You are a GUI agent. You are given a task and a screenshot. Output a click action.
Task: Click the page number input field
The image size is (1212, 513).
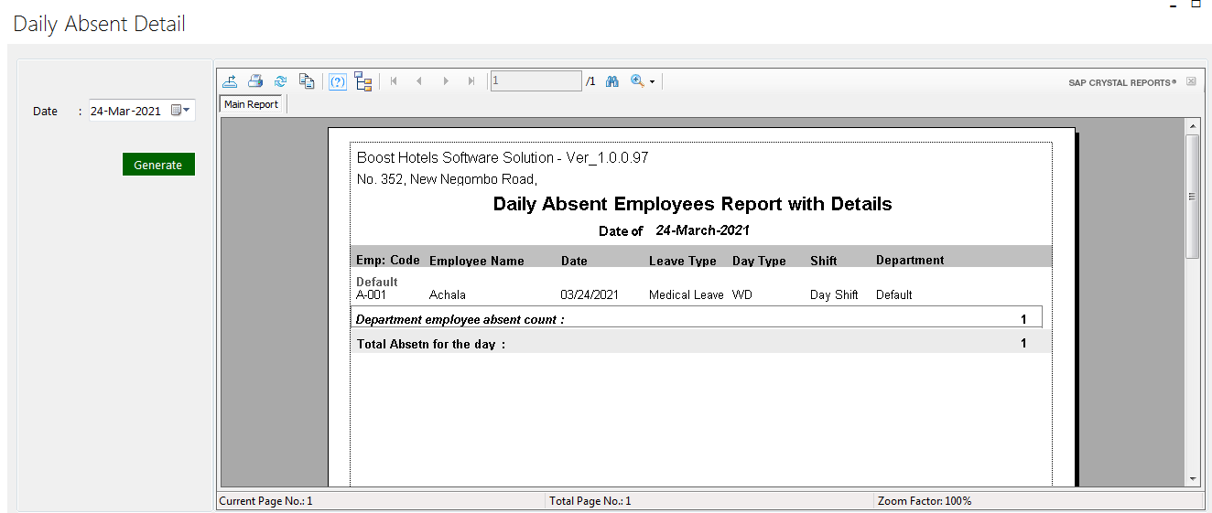[x=536, y=81]
